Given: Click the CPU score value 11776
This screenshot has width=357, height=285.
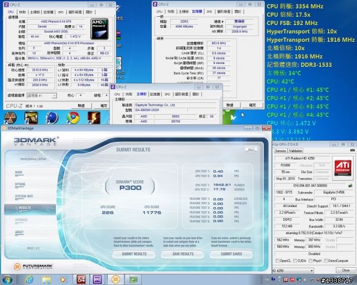Looking at the screenshot, I should point(152,213).
